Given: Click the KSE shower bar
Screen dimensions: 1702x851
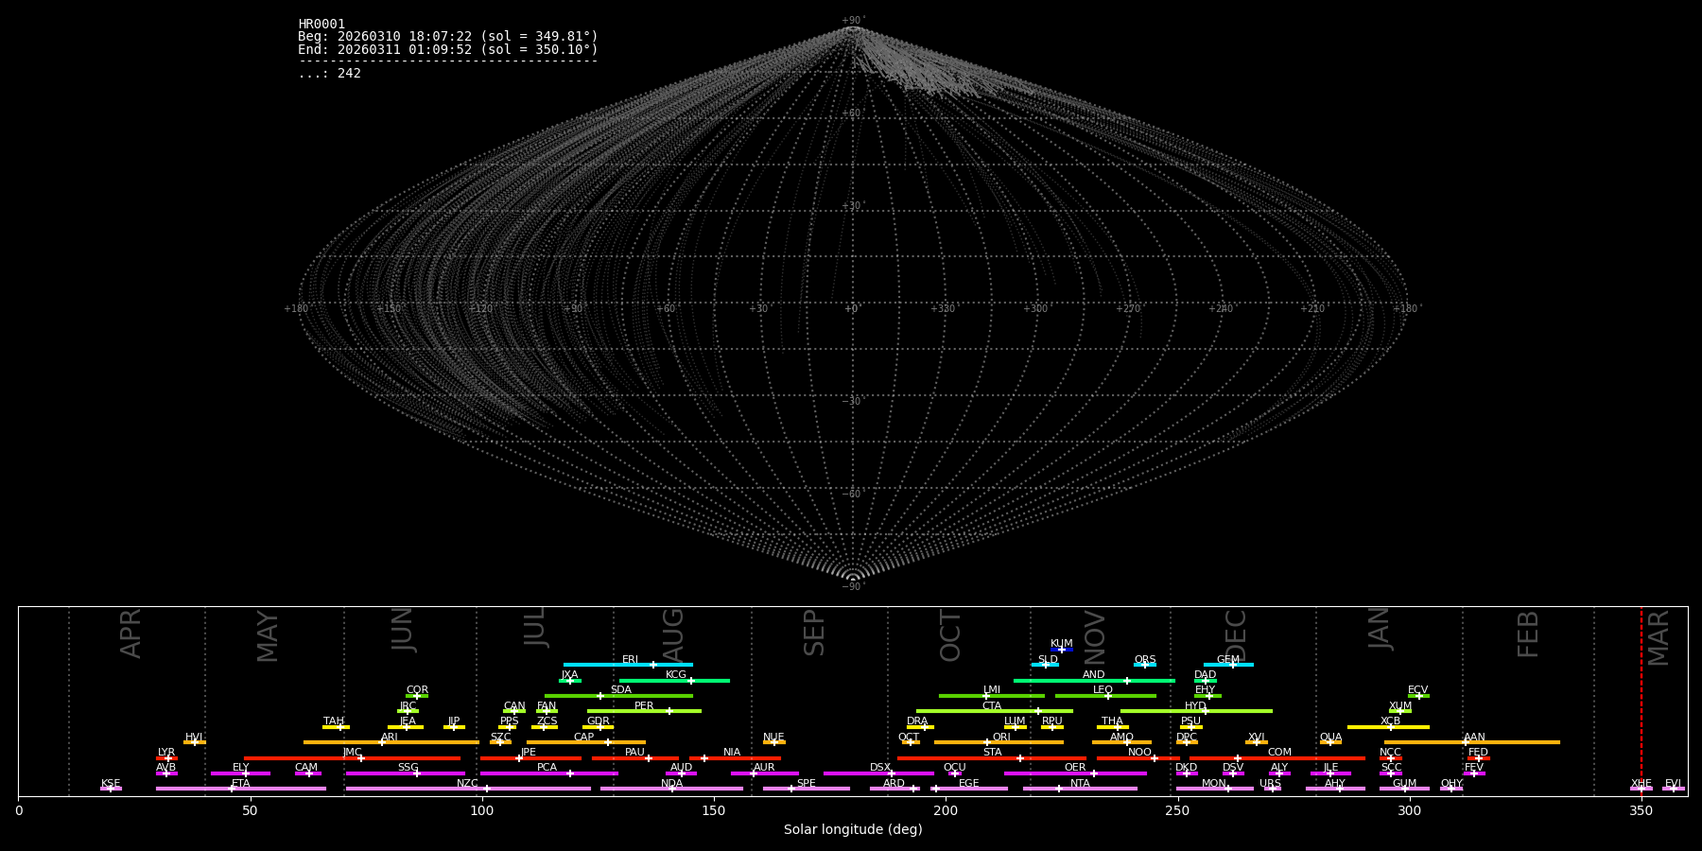Looking at the screenshot, I should (111, 789).
